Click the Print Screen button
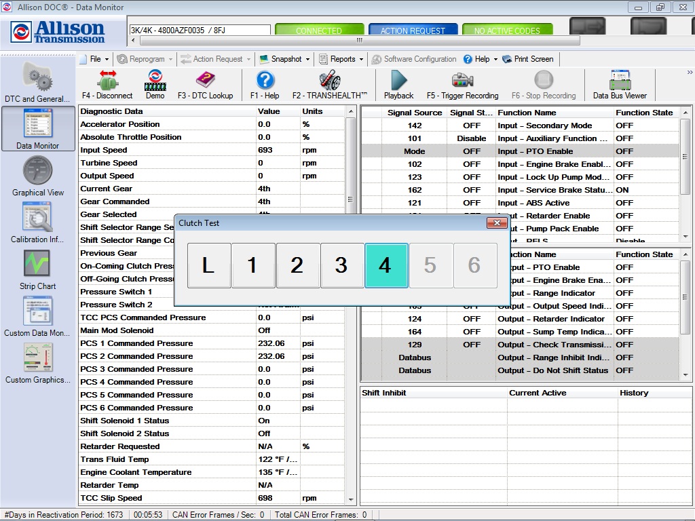This screenshot has width=695, height=521. [x=532, y=59]
